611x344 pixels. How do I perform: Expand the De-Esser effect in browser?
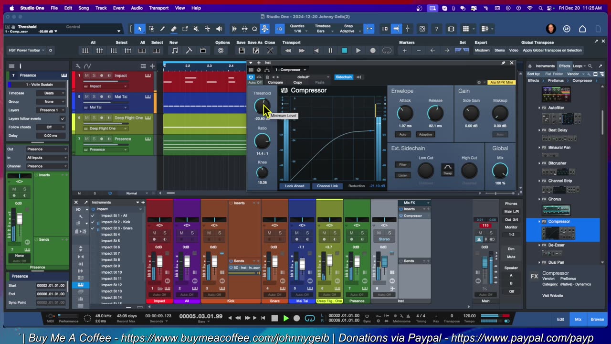click(x=539, y=245)
